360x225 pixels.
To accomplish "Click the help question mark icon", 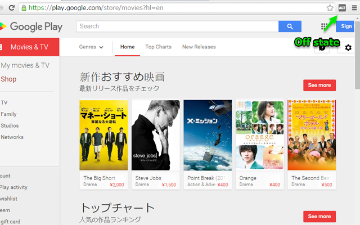I will [x=322, y=48].
